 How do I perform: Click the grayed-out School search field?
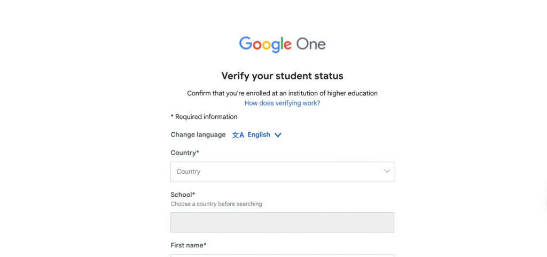(x=282, y=222)
